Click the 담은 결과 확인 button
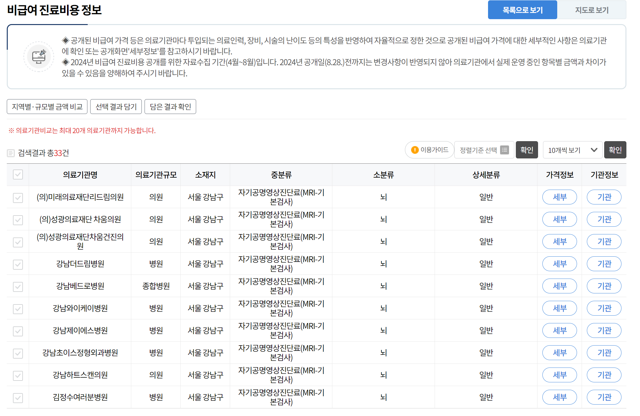 click(170, 106)
